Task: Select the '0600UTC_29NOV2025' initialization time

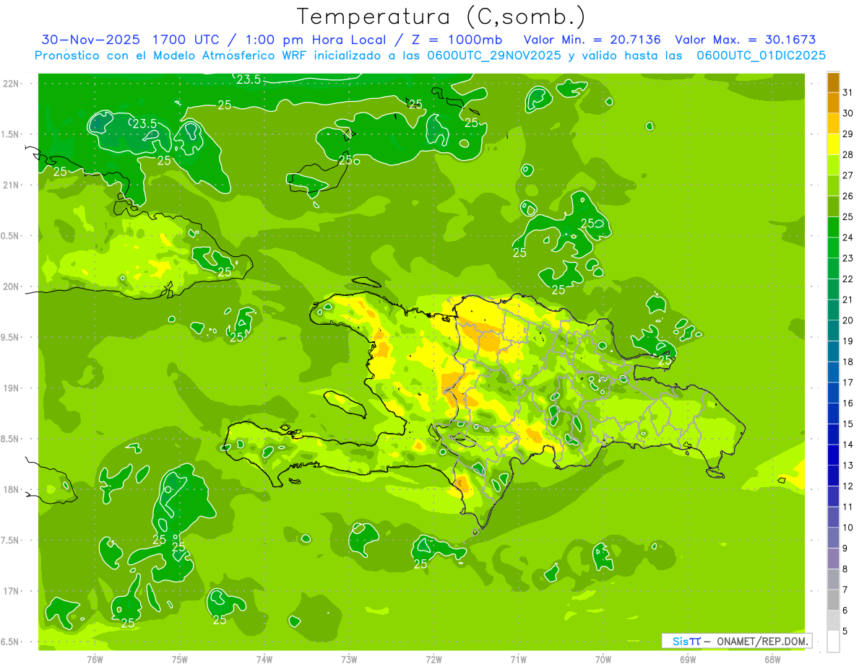Action: (494, 56)
